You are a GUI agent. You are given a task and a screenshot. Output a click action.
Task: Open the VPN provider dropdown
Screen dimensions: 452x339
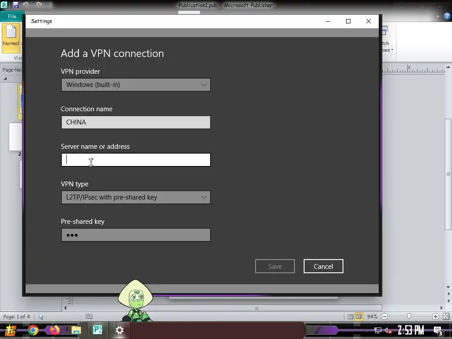(x=136, y=85)
